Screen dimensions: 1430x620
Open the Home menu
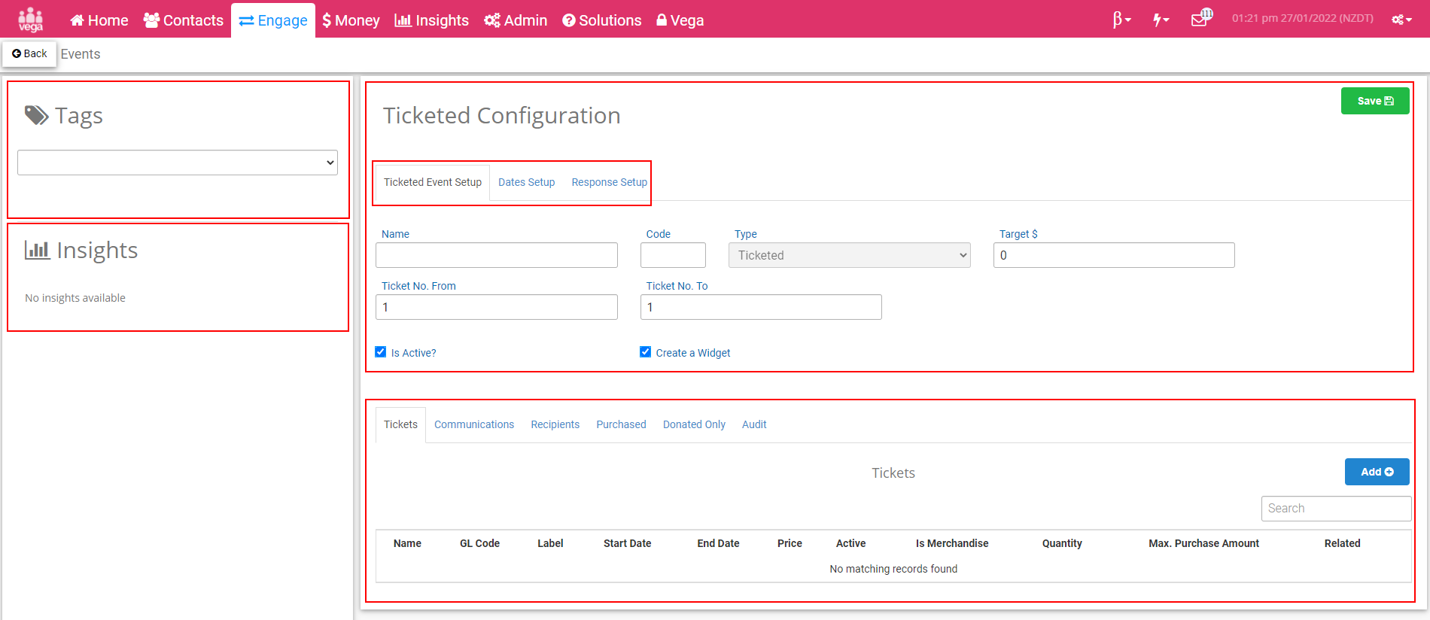(99, 20)
